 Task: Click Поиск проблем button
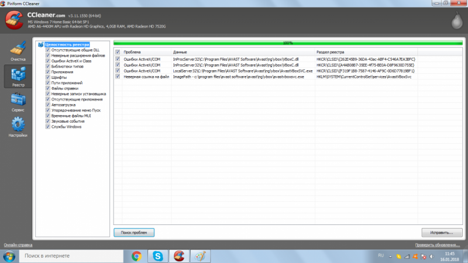click(x=134, y=233)
